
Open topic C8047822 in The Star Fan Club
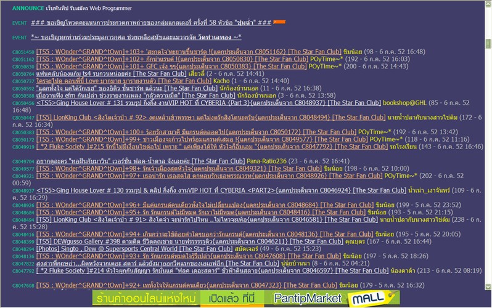pos(157,263)
